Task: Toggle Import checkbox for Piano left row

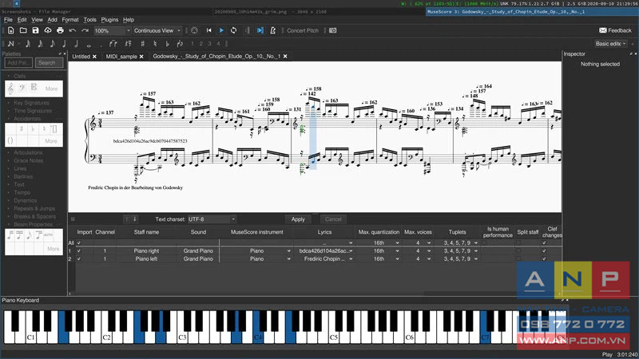Action: (79, 258)
